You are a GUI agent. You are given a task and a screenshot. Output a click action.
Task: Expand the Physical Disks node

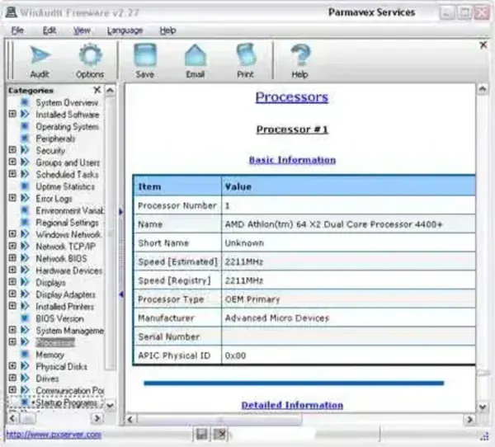tap(12, 366)
